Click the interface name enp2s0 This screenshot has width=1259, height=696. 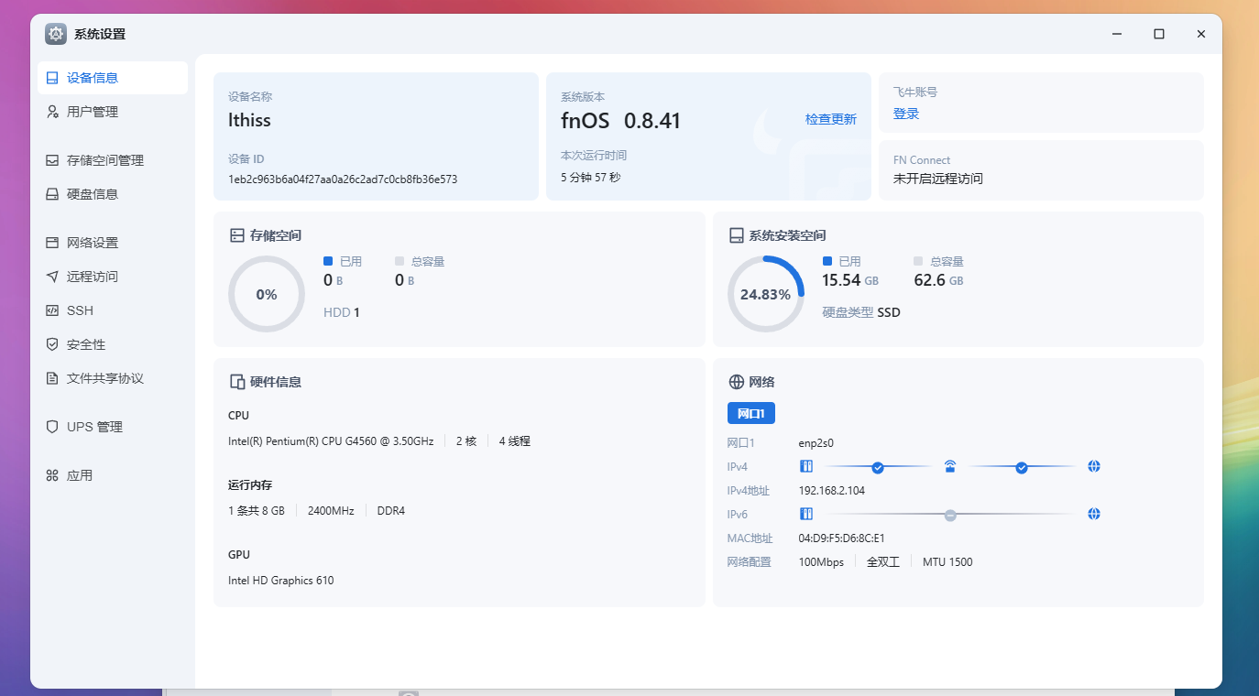(x=816, y=443)
